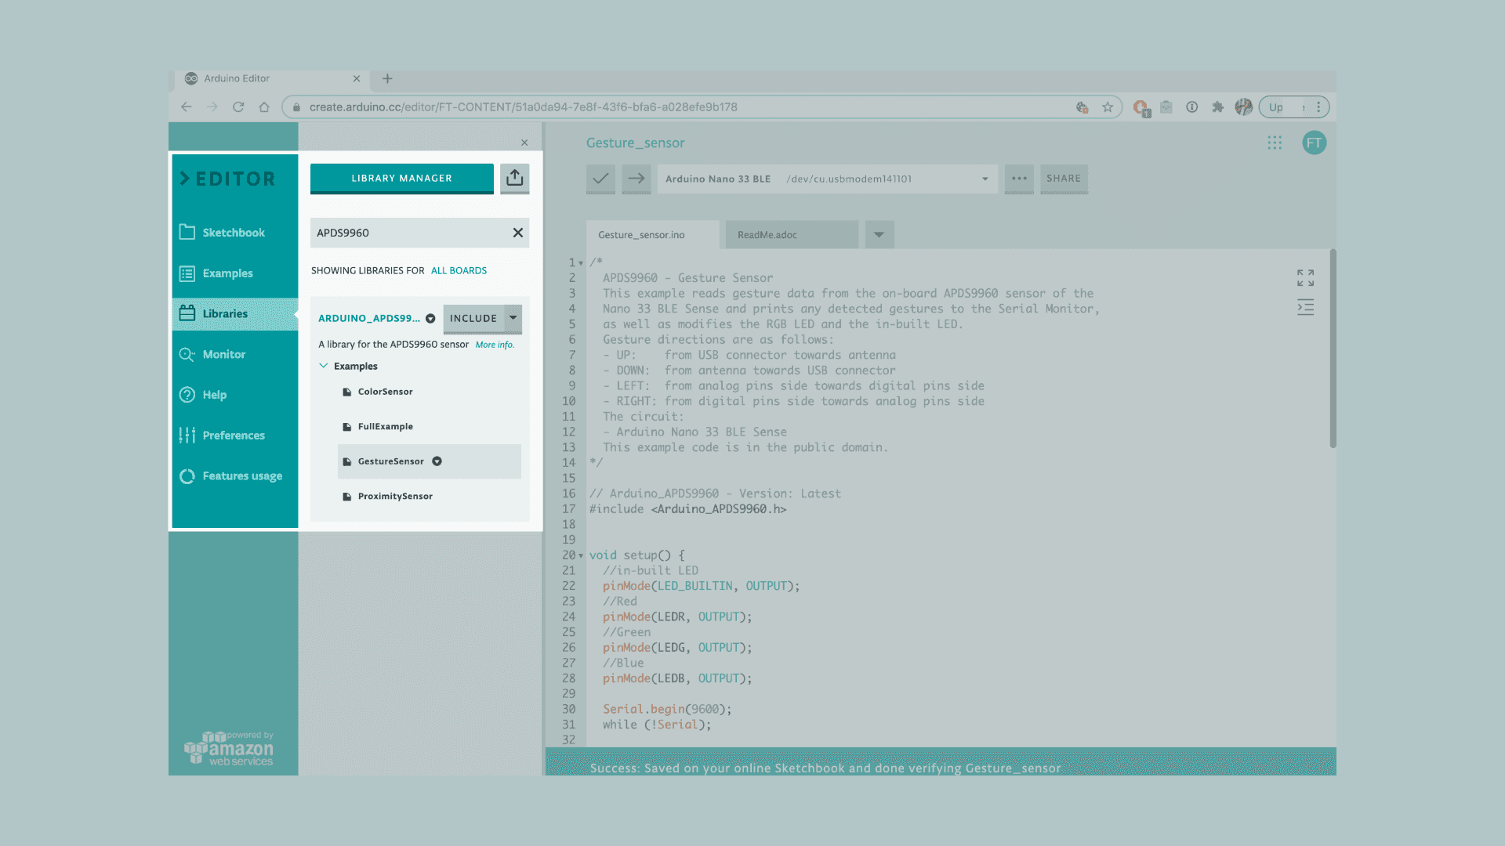Click the import library upload icon
1505x846 pixels.
tap(514, 178)
